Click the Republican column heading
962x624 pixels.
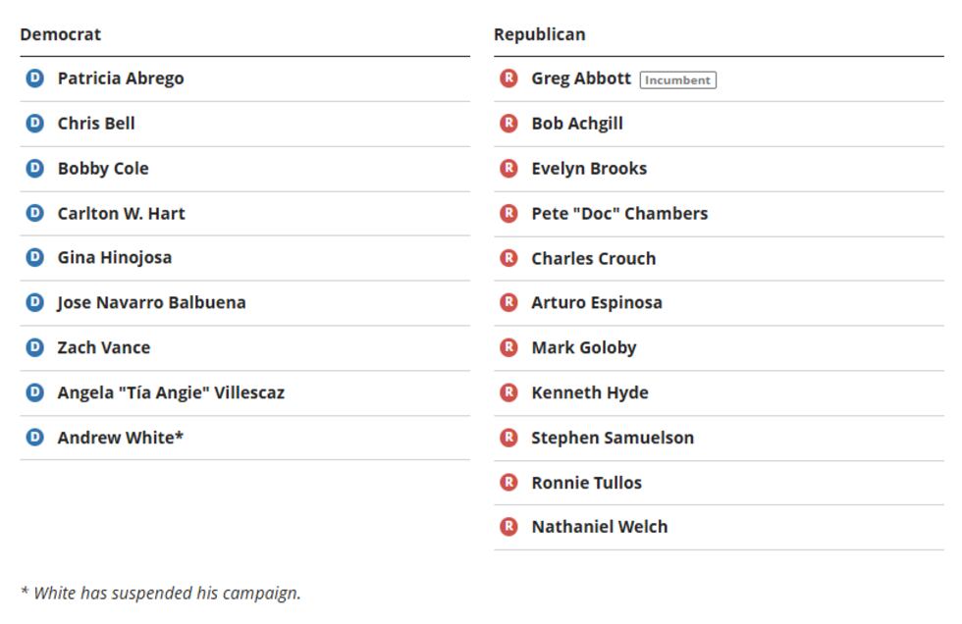point(539,34)
